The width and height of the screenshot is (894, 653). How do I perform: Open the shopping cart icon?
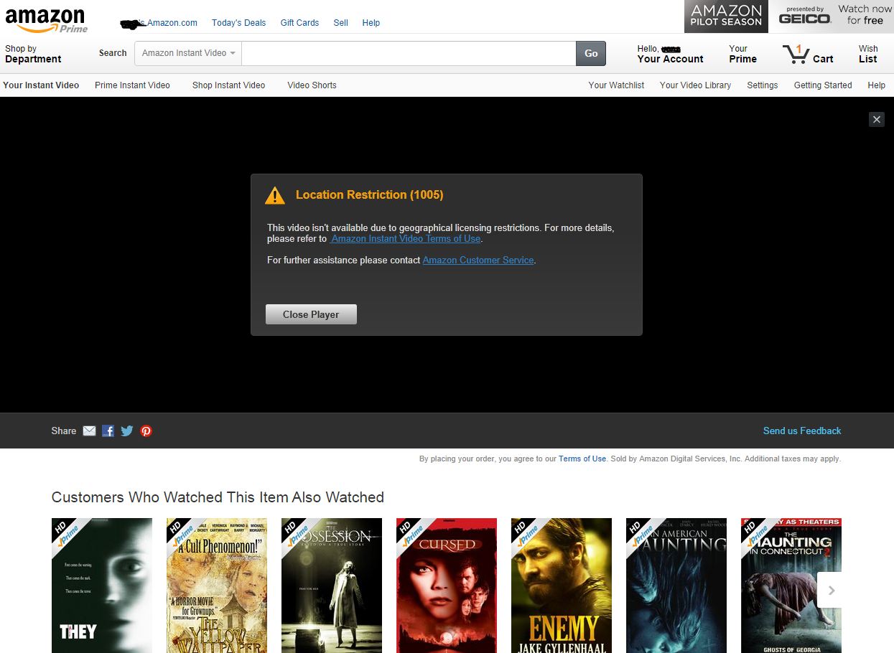(796, 55)
